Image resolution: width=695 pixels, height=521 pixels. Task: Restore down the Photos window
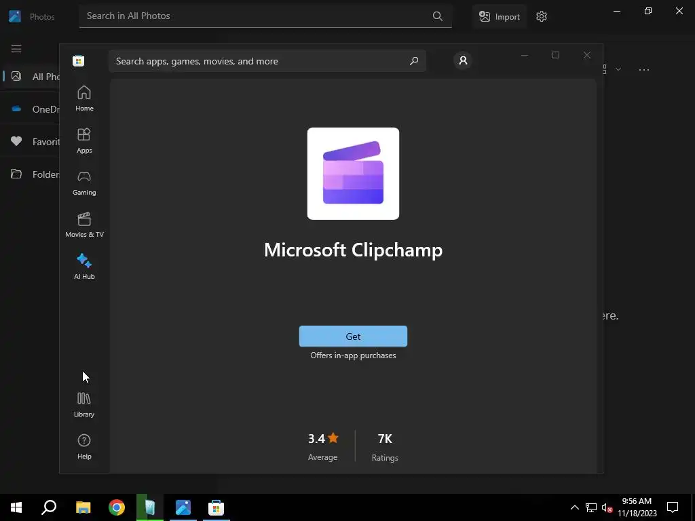click(648, 11)
